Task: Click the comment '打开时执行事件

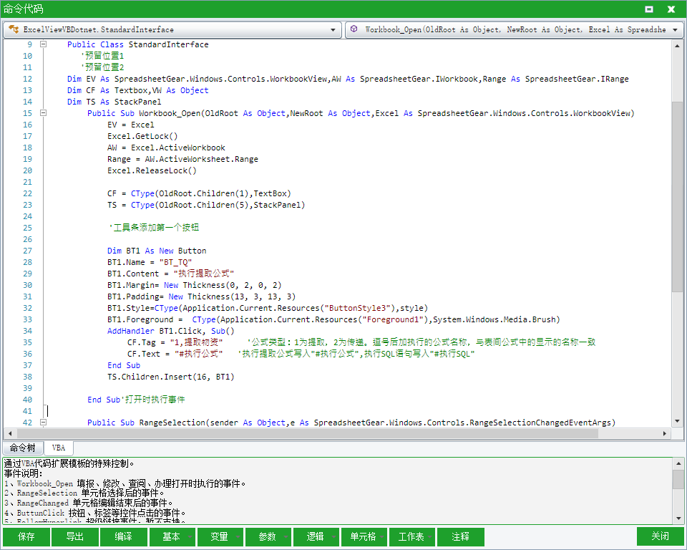Action: tap(153, 400)
